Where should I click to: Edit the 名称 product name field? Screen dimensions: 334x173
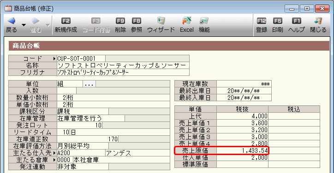coord(123,65)
